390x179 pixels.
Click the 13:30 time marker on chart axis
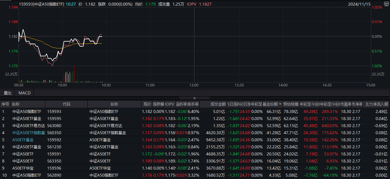tap(239, 85)
